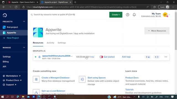This screenshot has height=99, width=177.
Task: Open Start using Spaces link
Action: point(97,78)
